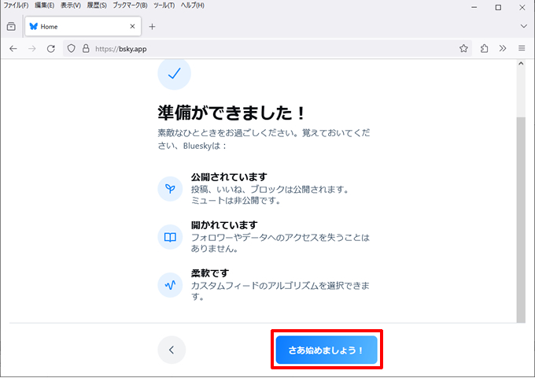Image resolution: width=535 pixels, height=378 pixels.
Task: Open the Firefox View icon left of tabs
Action: coord(11,26)
